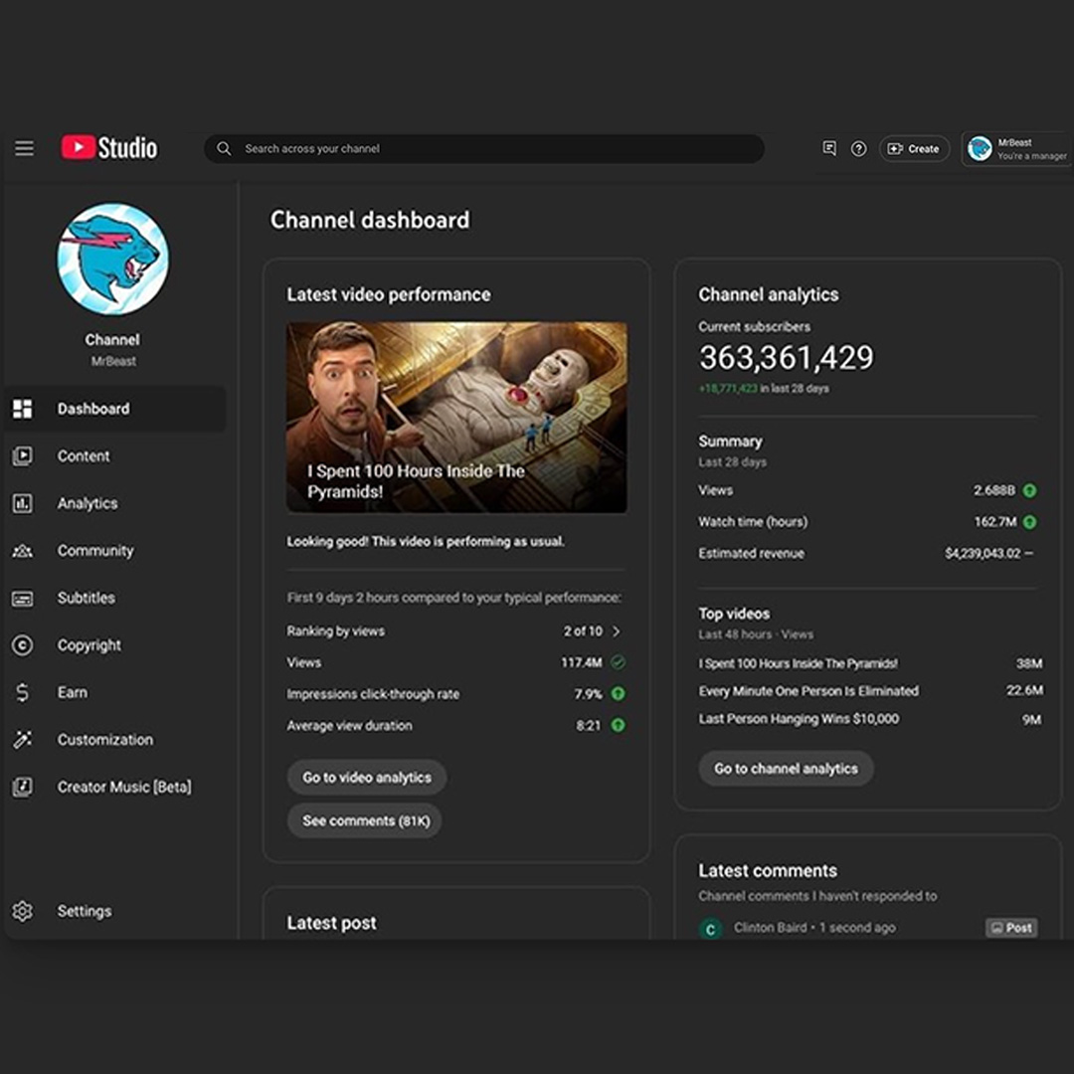The image size is (1074, 1074).
Task: Select the Community people icon
Action: pos(22,550)
